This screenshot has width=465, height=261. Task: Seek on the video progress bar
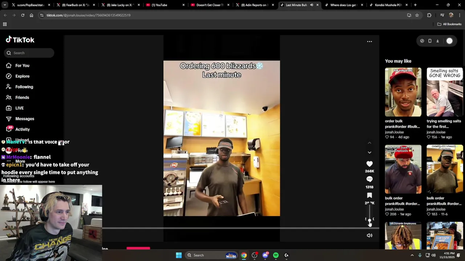(x=240, y=228)
